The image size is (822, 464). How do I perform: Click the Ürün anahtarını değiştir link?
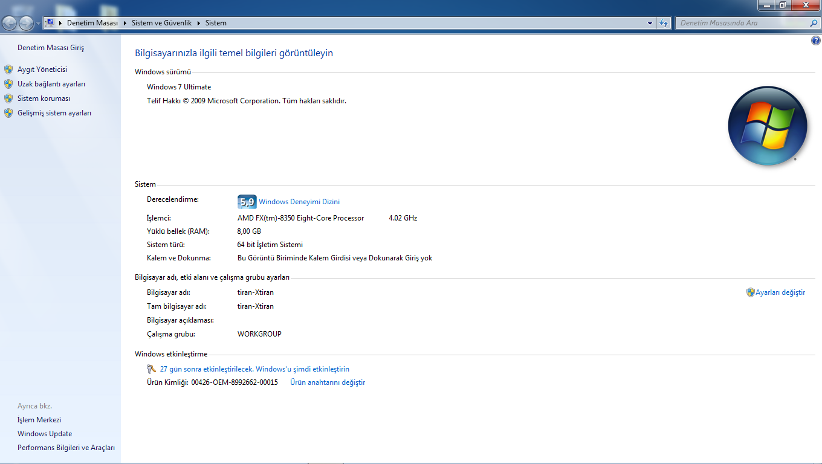coord(328,382)
